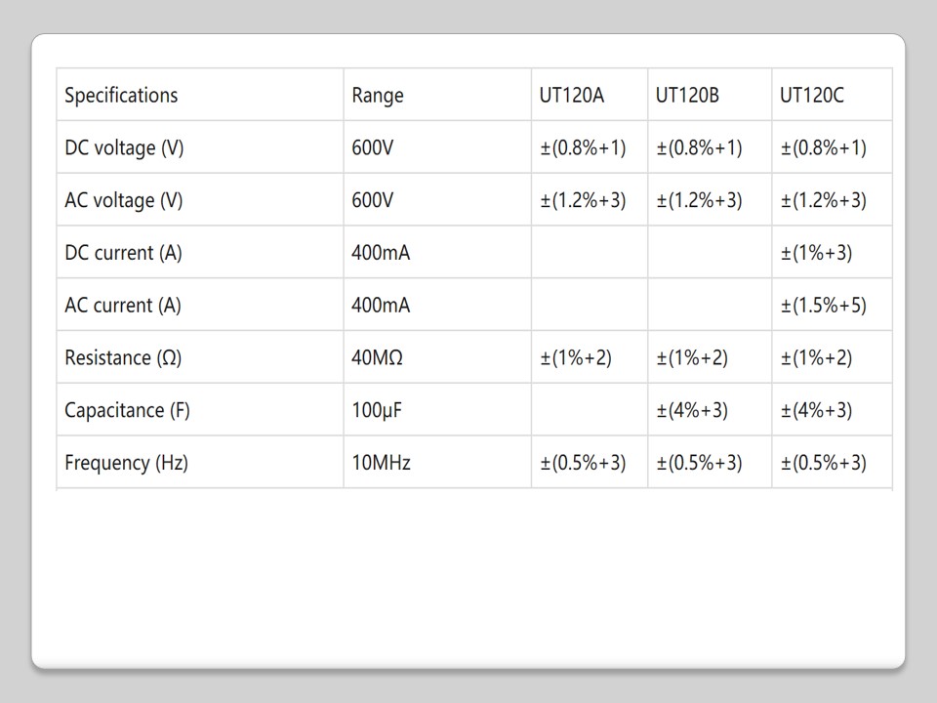937x703 pixels.
Task: Select the UT120B column header
Action: click(688, 96)
